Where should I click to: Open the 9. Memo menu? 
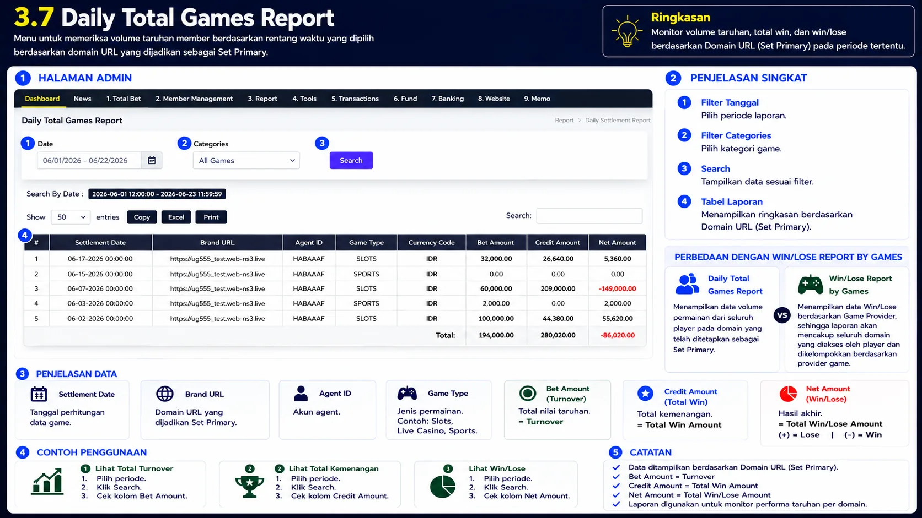(x=537, y=99)
